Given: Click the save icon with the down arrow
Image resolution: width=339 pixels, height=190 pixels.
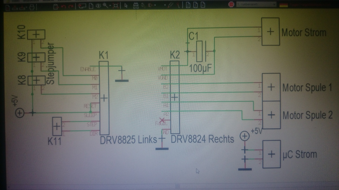Looking at the screenshot, I should pos(22,8).
